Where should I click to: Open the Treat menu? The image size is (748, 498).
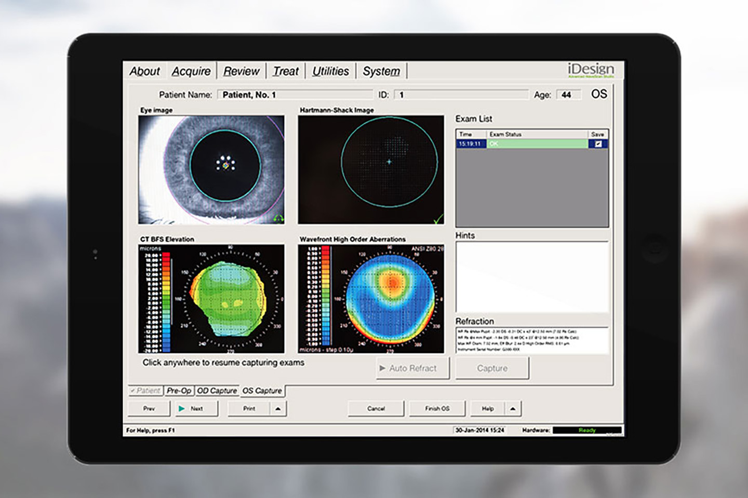[286, 71]
